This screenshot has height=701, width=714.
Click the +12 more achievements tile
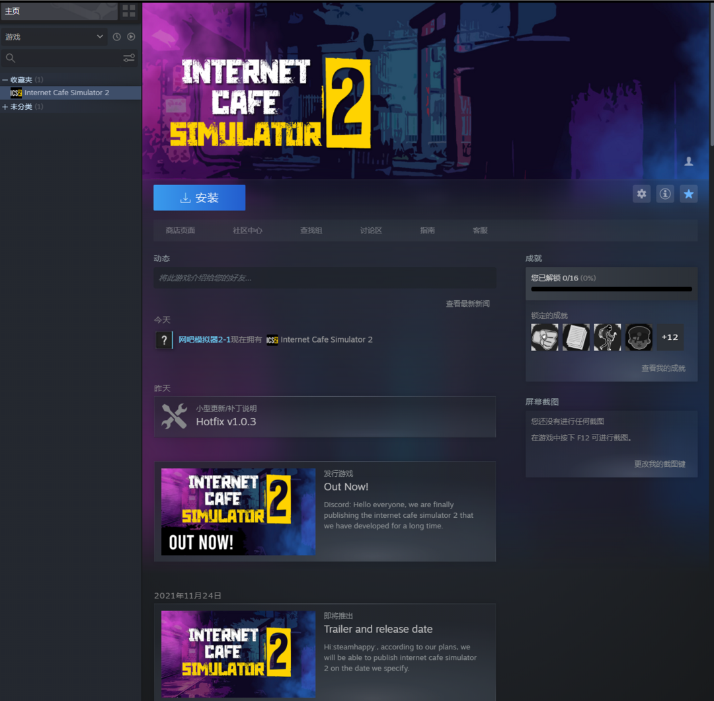point(670,337)
